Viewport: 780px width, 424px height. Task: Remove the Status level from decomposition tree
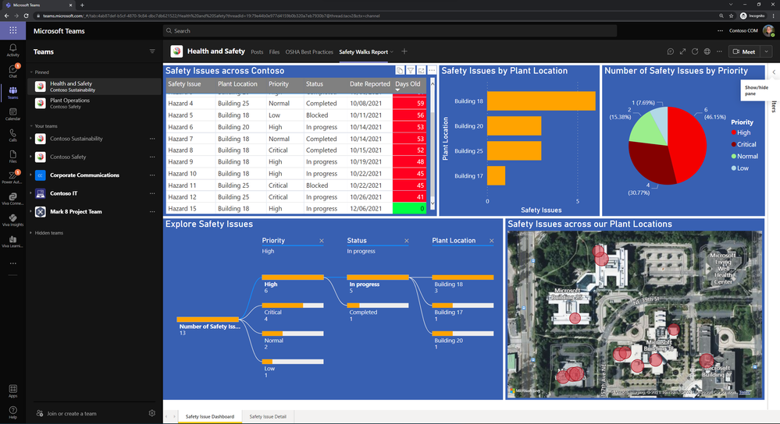point(407,241)
